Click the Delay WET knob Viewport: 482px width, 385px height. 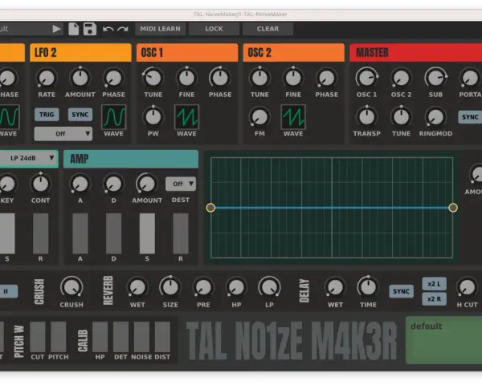pyautogui.click(x=335, y=288)
